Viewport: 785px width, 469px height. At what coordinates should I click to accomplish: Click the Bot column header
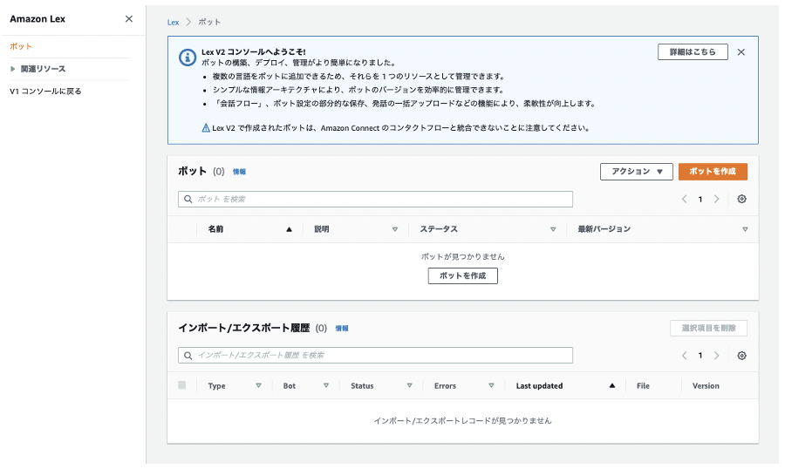(290, 386)
